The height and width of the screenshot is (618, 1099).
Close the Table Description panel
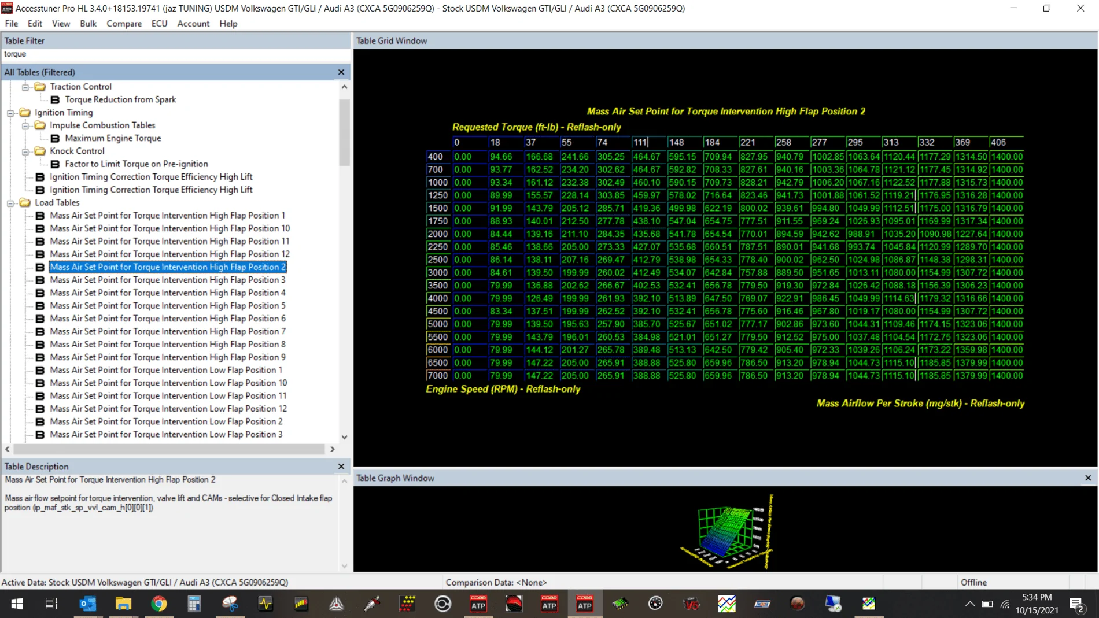point(341,467)
